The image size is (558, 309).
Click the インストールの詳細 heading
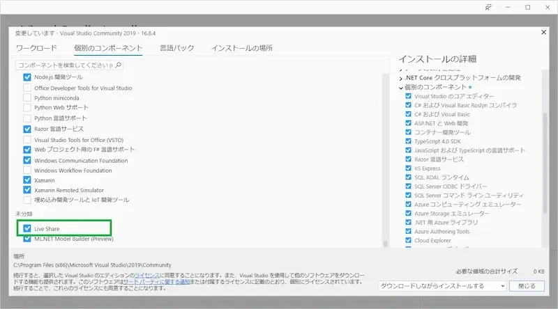pyautogui.click(x=437, y=59)
